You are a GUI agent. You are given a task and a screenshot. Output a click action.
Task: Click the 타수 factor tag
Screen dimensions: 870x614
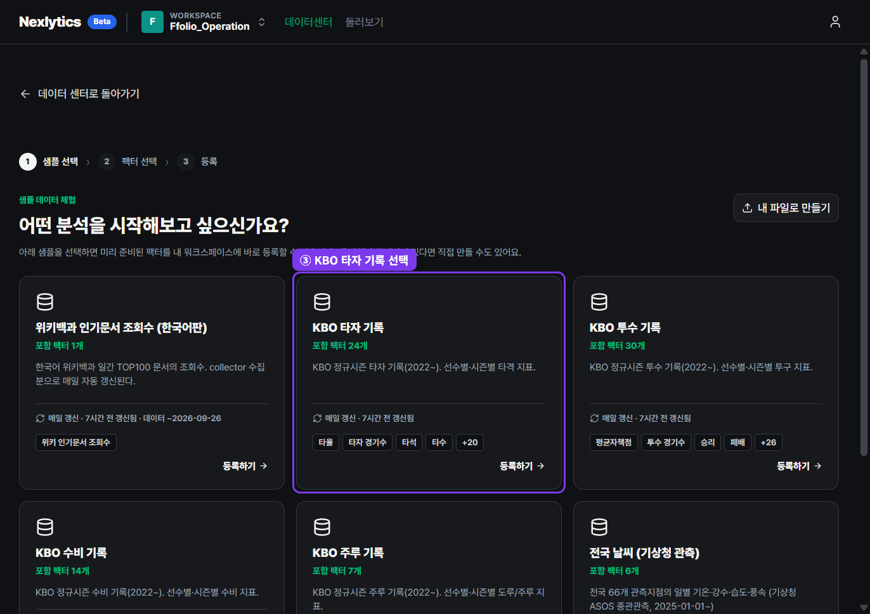click(439, 442)
